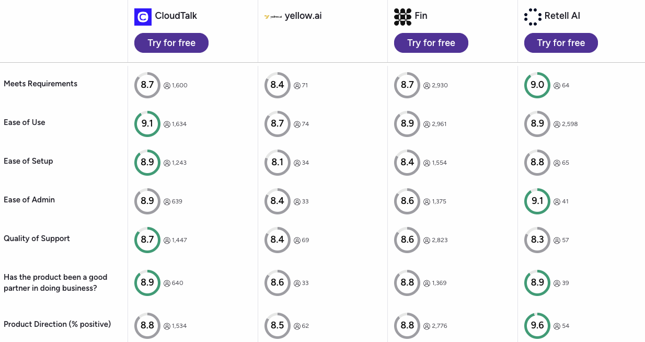Click reviewer icon beside CloudTalk's 1,600 count
The width and height of the screenshot is (645, 342).
coord(167,85)
